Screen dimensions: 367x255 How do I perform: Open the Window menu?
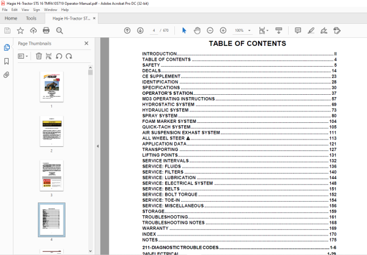pyautogui.click(x=50, y=10)
